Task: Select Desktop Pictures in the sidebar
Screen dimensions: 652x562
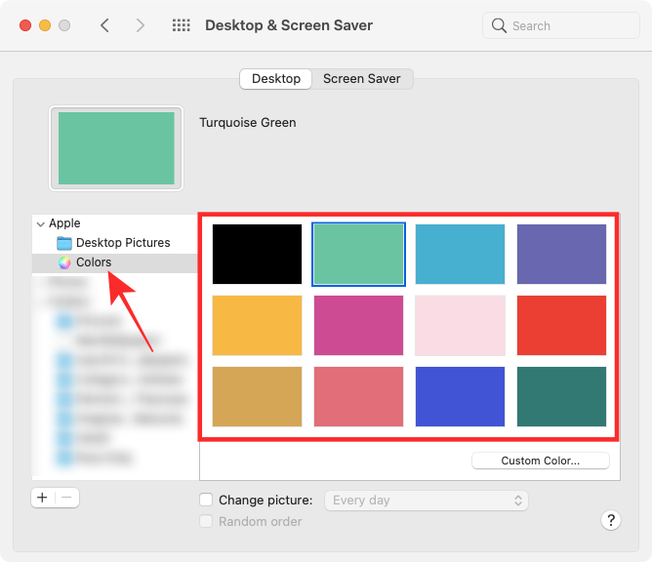Action: [x=115, y=243]
